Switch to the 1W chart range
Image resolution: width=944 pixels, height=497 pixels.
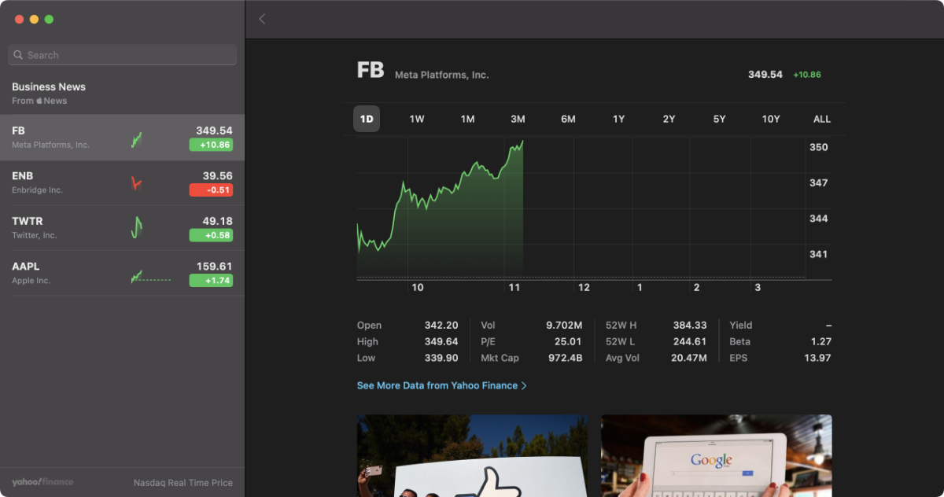click(x=417, y=119)
